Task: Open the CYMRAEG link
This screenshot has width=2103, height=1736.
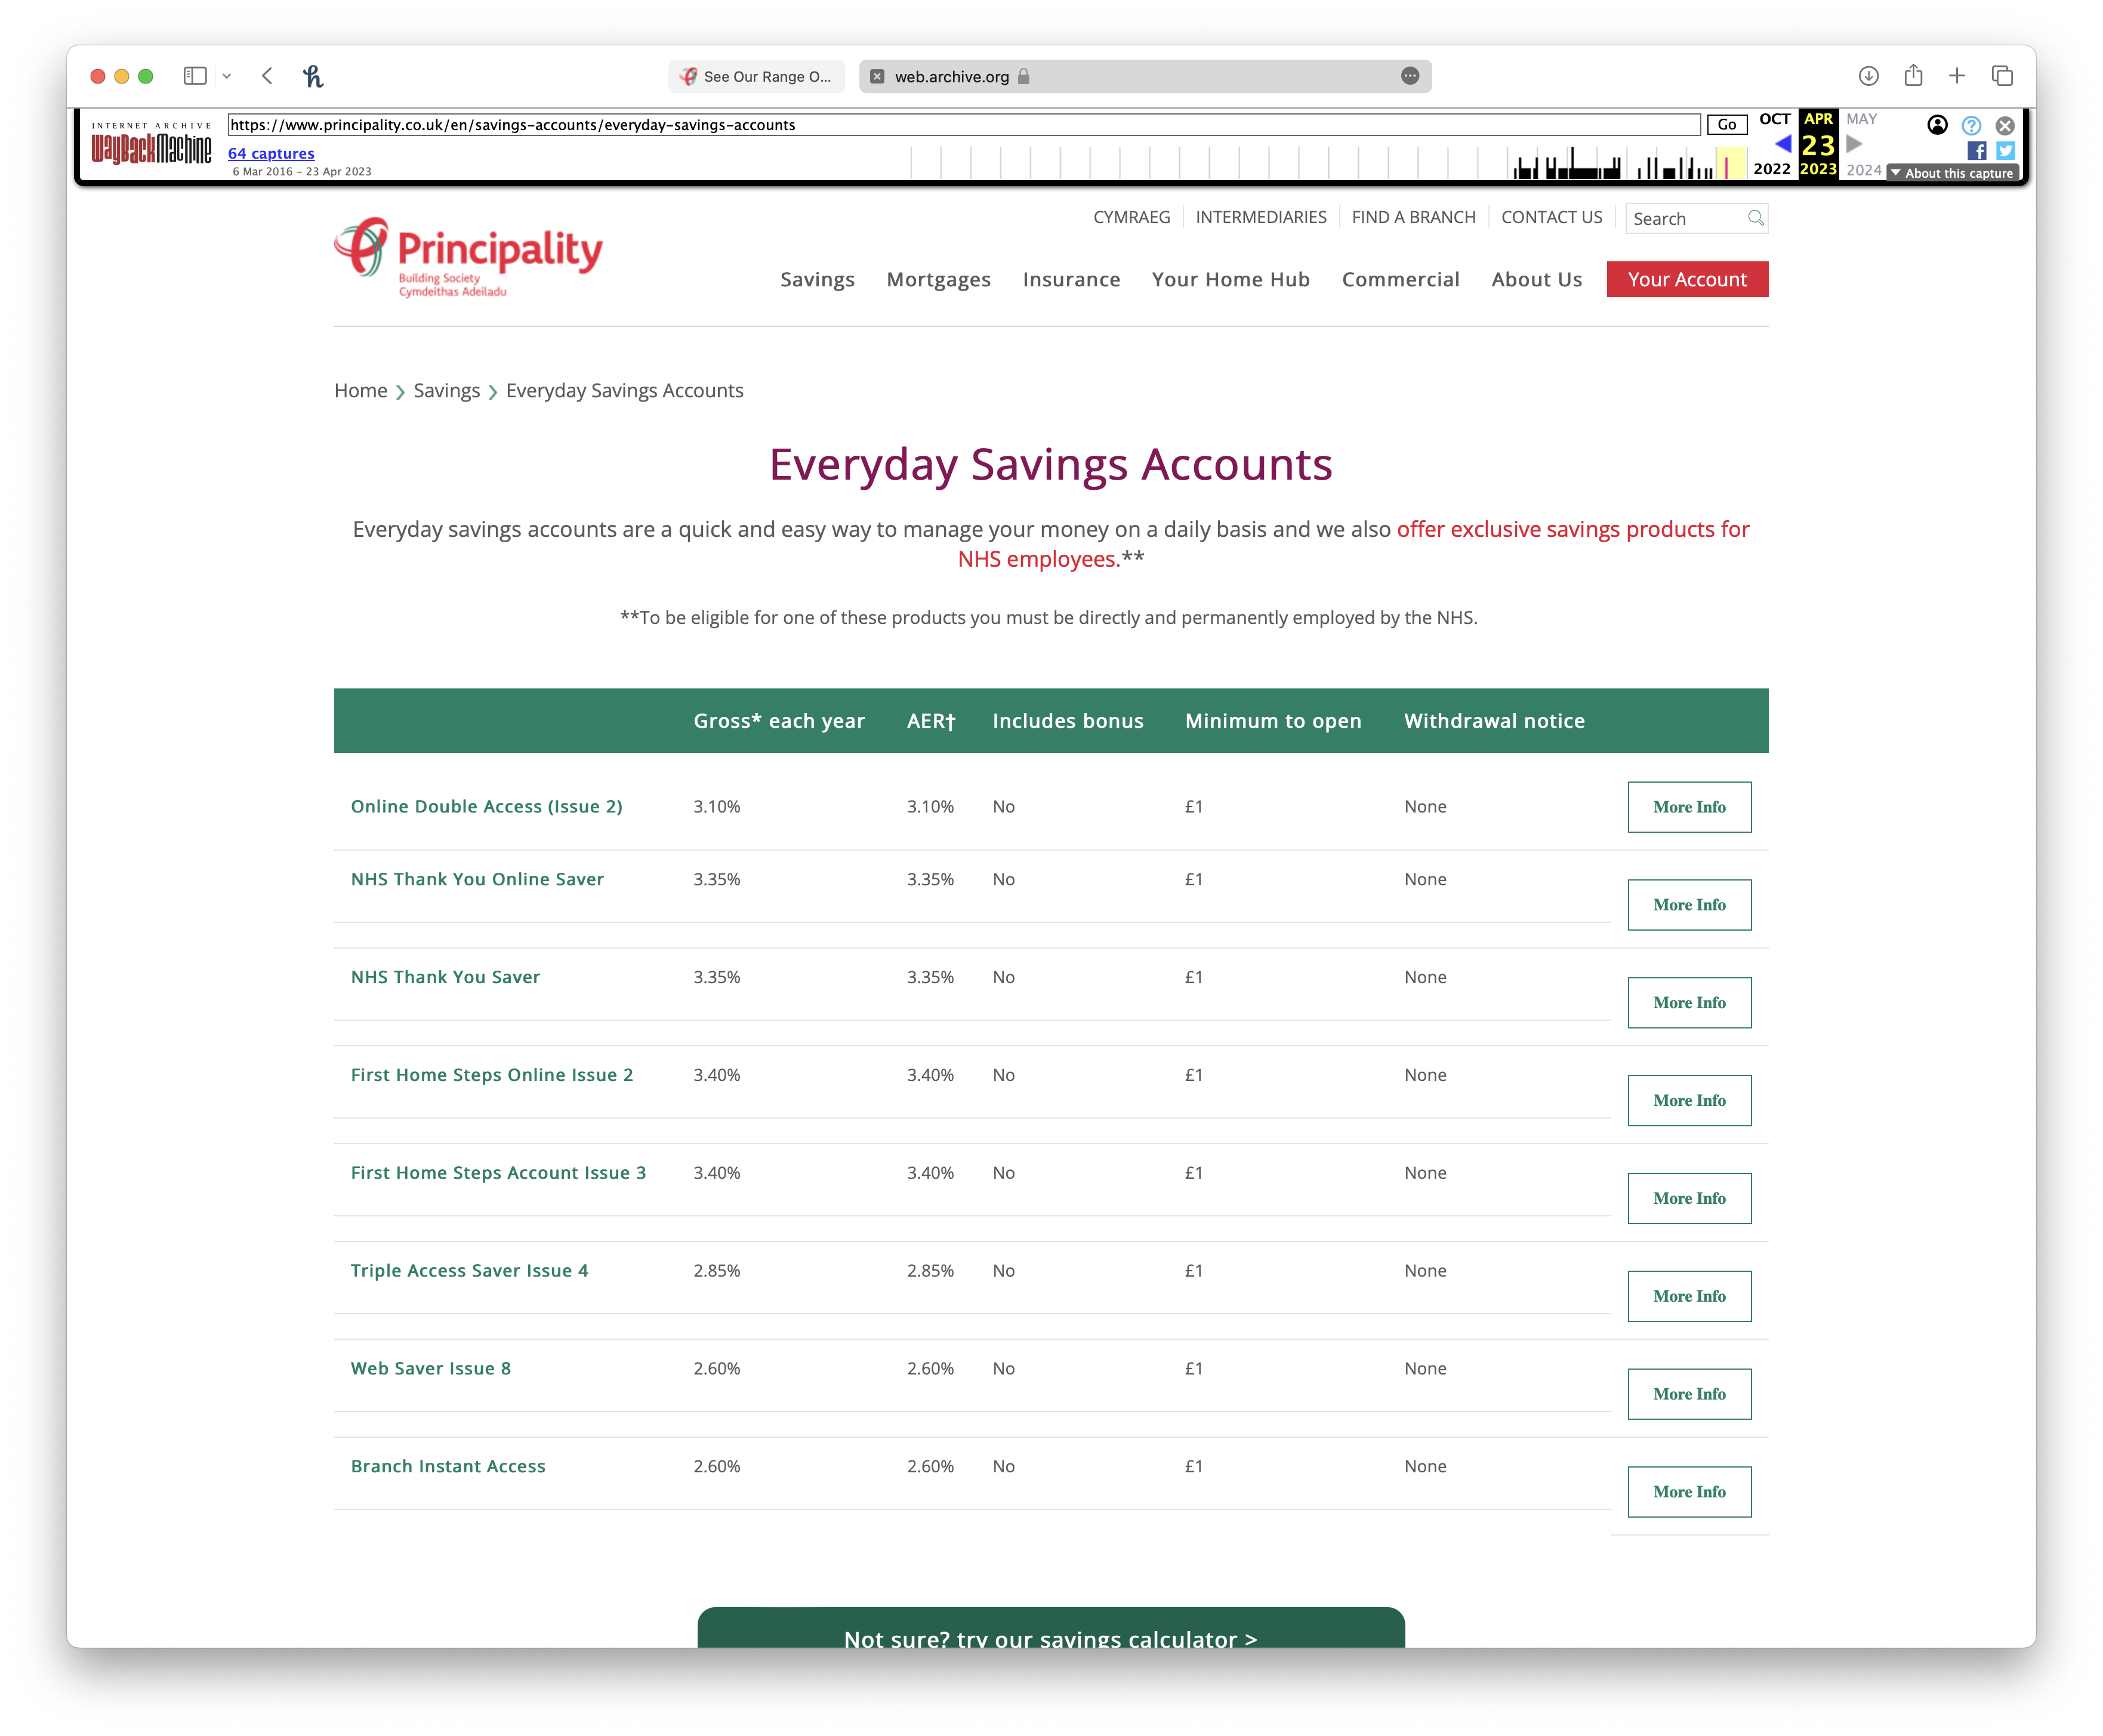Action: [x=1131, y=217]
